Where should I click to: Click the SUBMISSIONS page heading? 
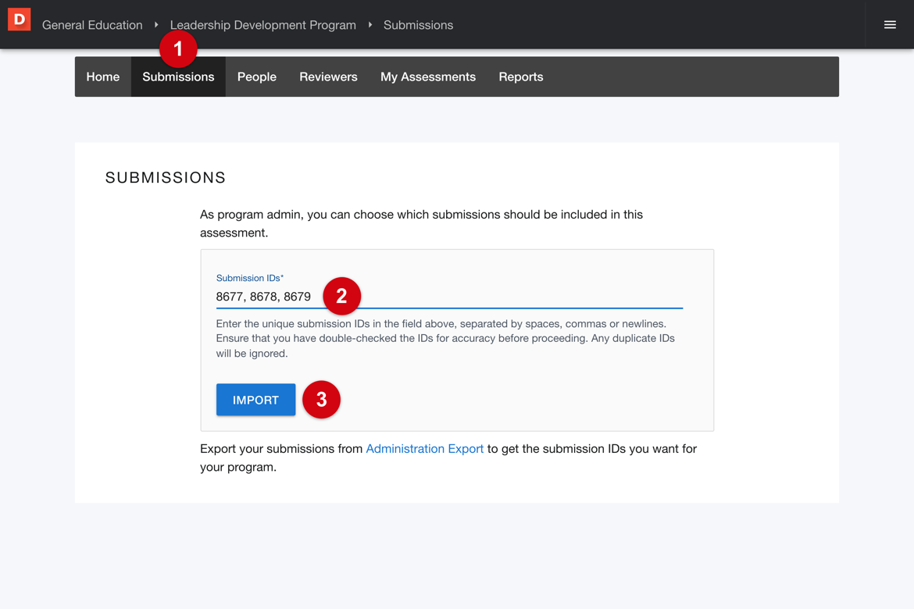point(165,177)
